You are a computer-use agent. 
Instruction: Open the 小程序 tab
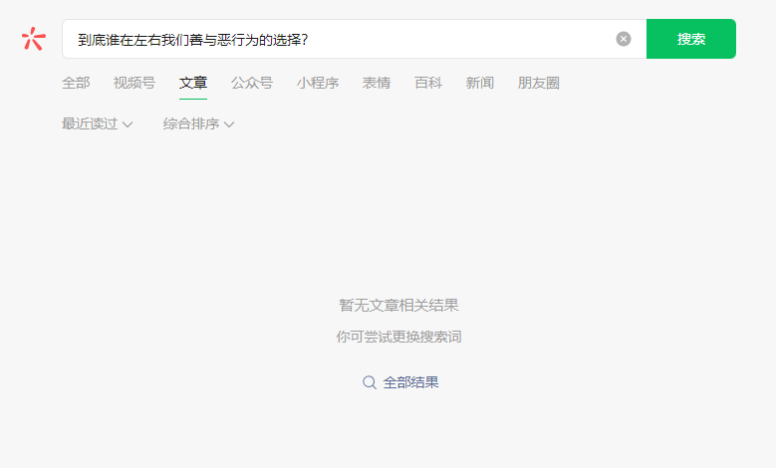(x=318, y=83)
